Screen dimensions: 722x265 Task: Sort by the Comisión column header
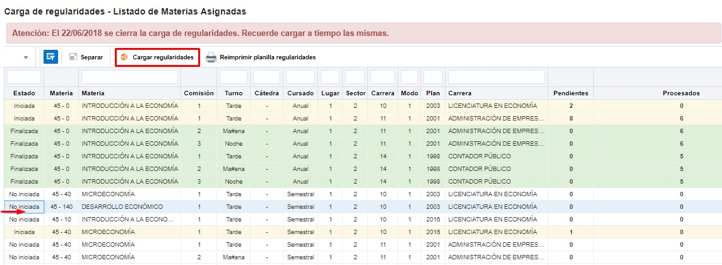[199, 93]
